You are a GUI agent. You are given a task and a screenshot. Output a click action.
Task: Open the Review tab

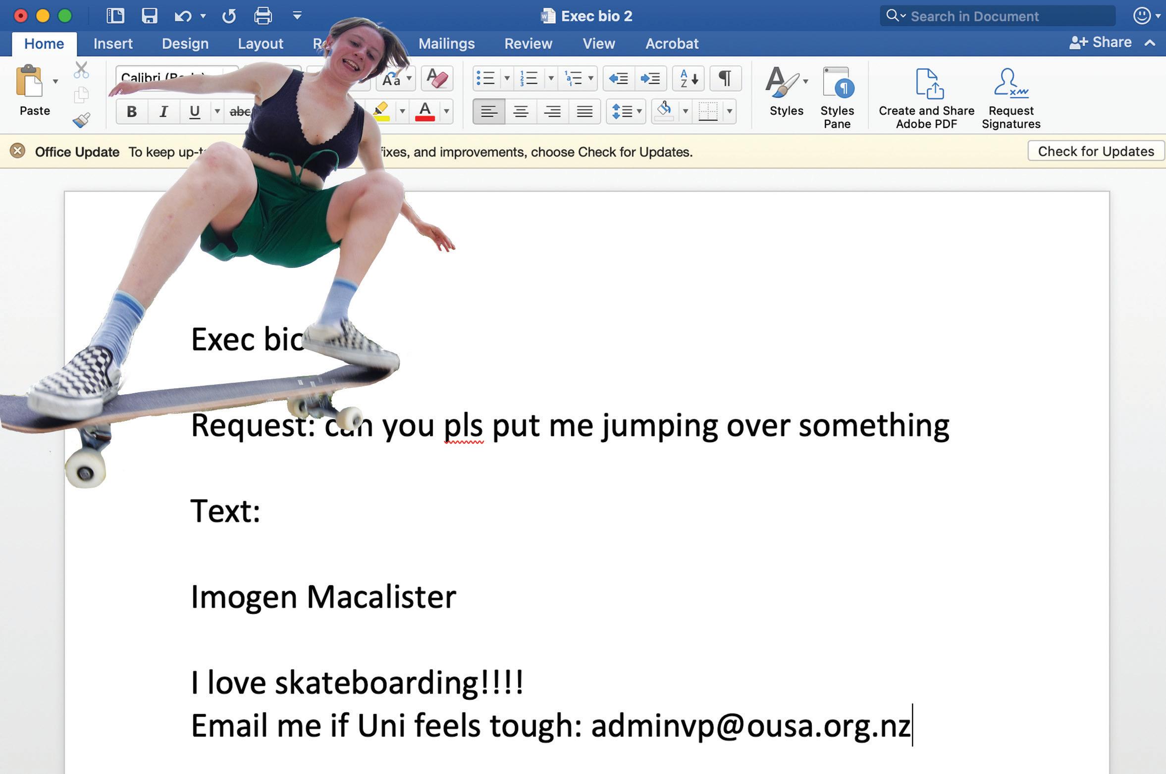point(528,44)
